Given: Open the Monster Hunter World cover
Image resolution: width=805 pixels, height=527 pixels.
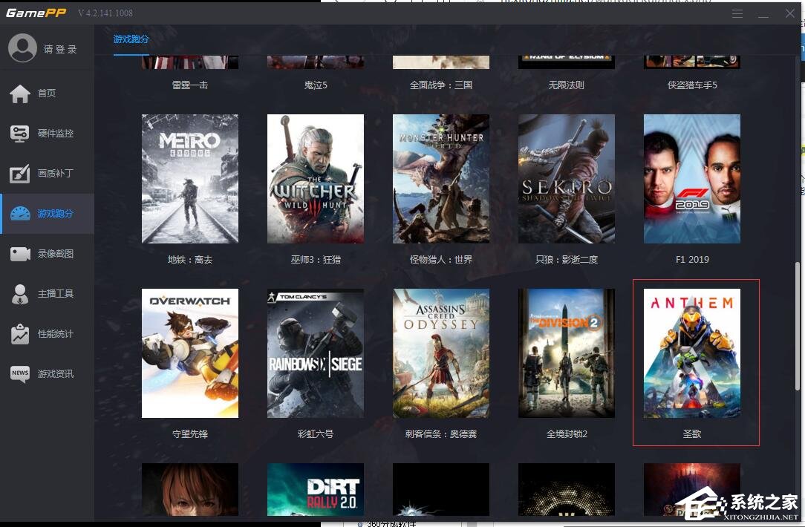Looking at the screenshot, I should tap(441, 179).
